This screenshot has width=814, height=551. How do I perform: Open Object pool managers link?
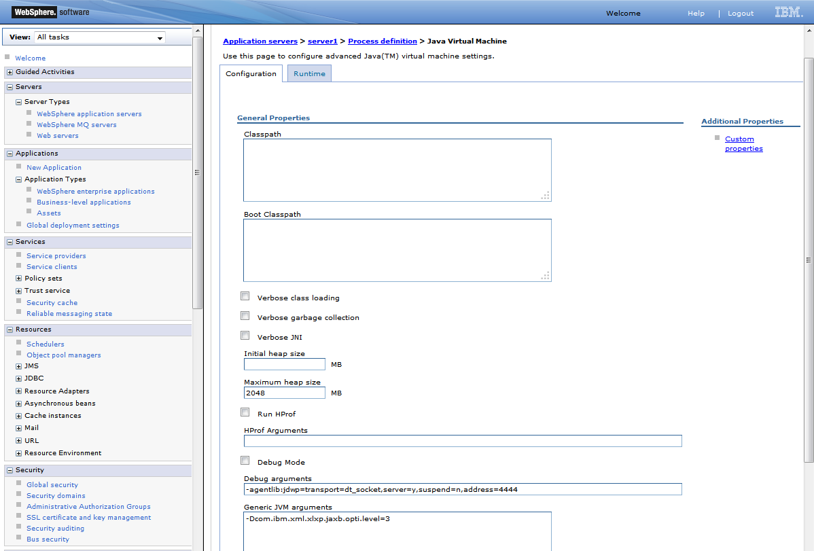tap(64, 355)
